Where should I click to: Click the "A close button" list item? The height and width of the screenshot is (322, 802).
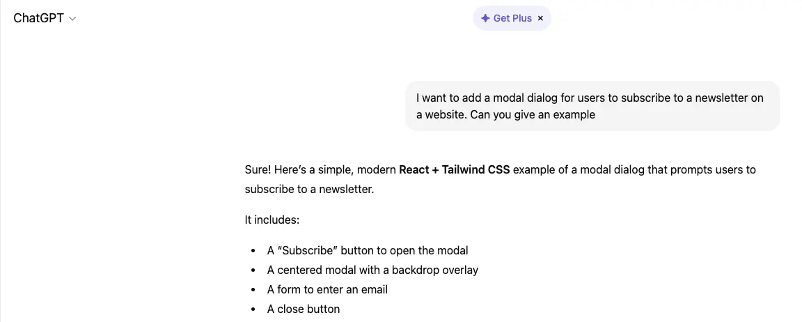click(x=304, y=309)
